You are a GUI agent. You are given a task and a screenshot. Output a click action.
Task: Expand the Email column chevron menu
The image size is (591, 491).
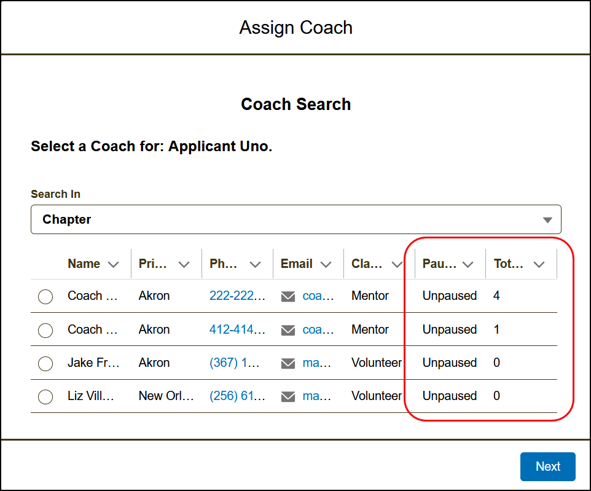pos(326,264)
